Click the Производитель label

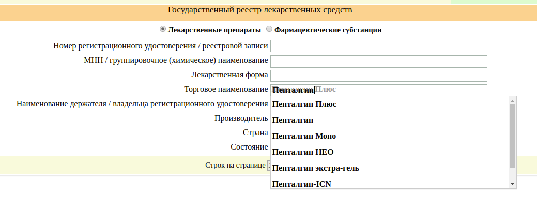click(x=241, y=118)
